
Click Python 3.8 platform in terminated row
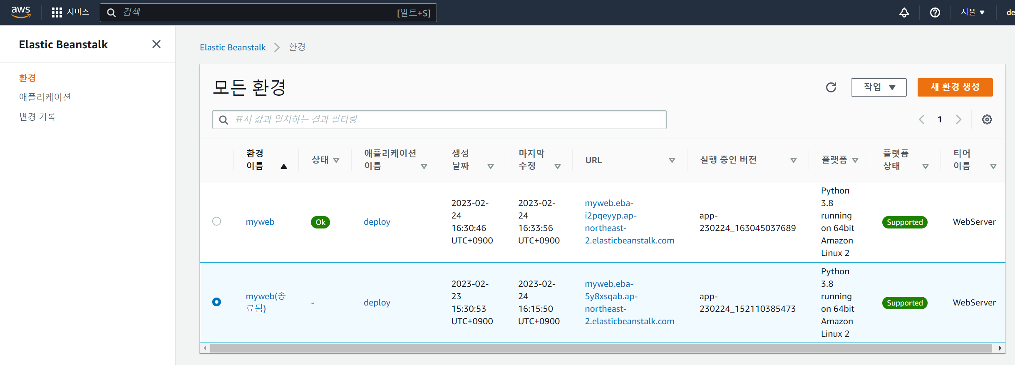click(x=838, y=303)
